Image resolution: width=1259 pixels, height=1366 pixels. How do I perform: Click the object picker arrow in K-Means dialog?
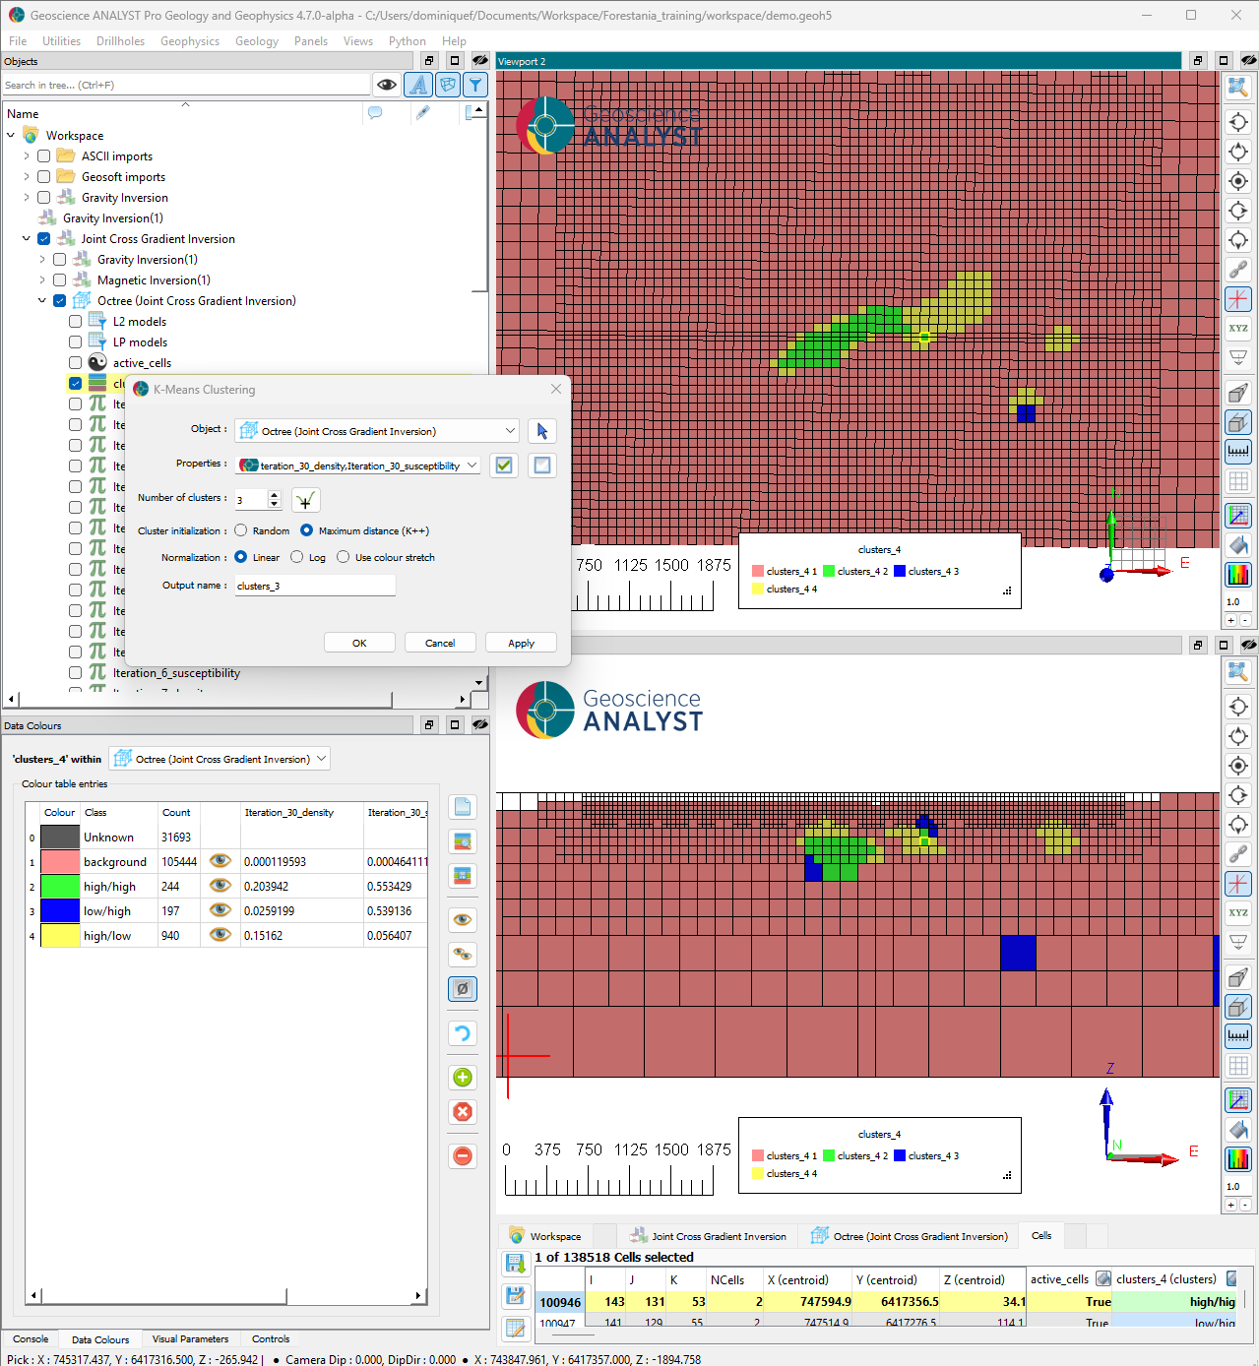542,431
